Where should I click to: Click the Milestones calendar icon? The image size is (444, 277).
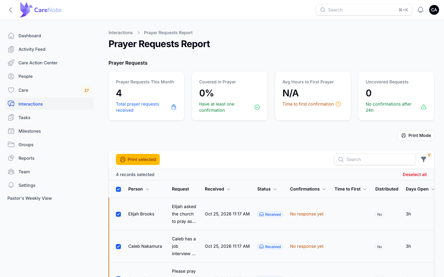point(11,131)
